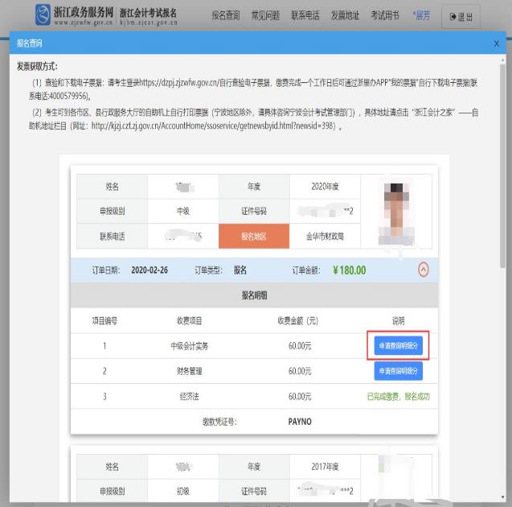The height and width of the screenshot is (507, 512).
Task: Click 申请查询明细分 for 中级会计实务
Action: point(399,345)
